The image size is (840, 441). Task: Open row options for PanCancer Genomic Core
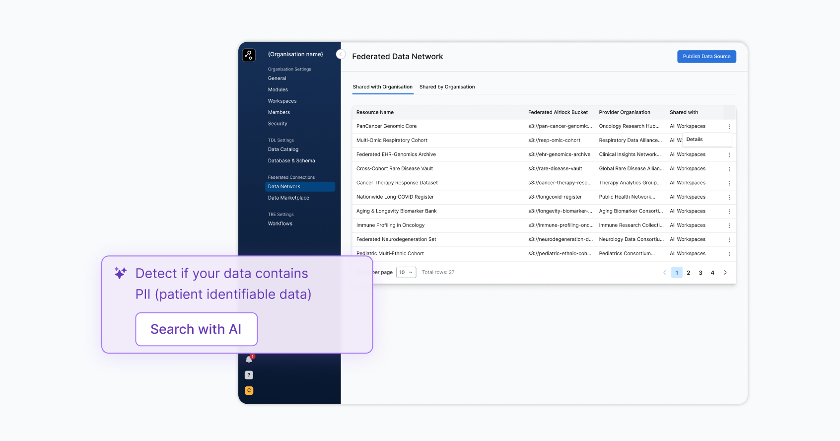click(x=729, y=127)
